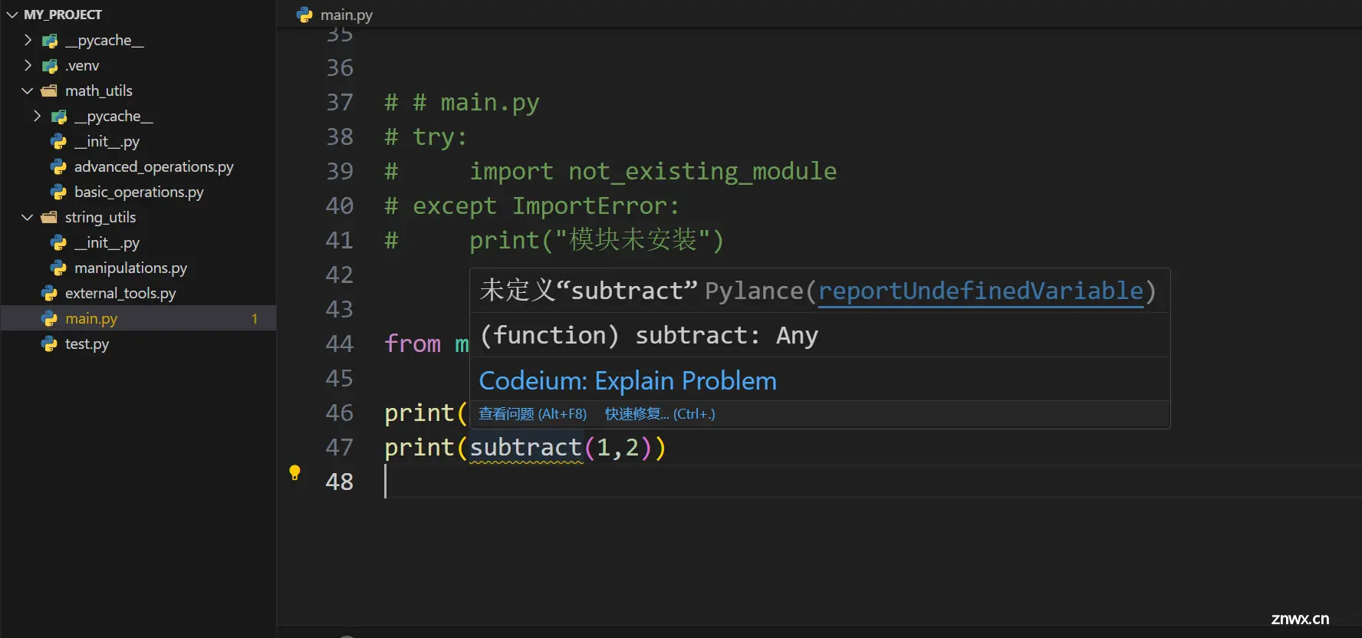The height and width of the screenshot is (638, 1362).
Task: Open manipulations.py file
Action: 130,268
